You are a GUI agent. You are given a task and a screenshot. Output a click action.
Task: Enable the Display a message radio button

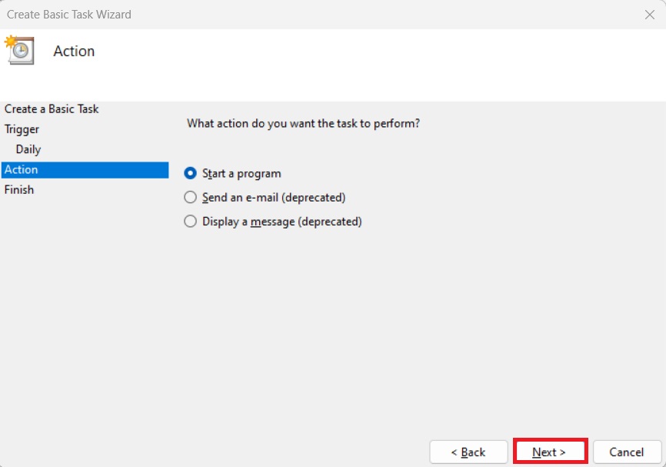click(x=191, y=222)
